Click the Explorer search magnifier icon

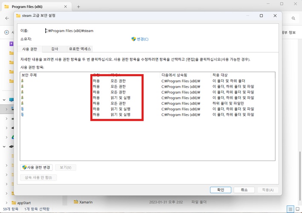tap(293, 18)
